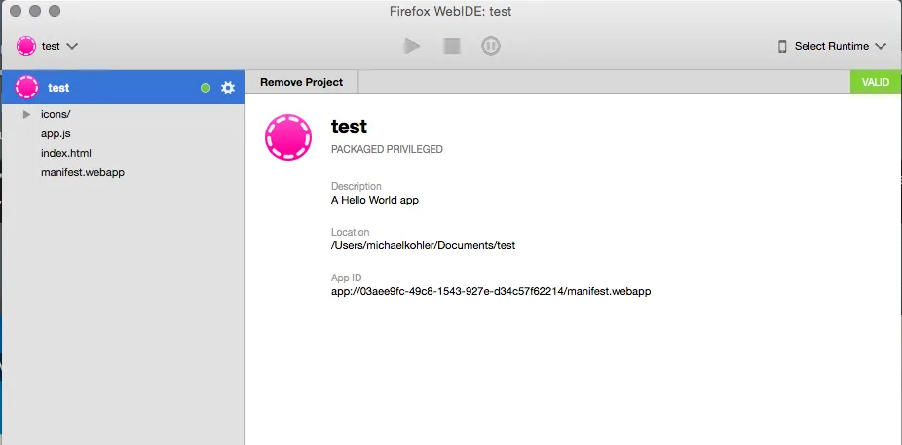Viewport: 902px width, 445px height.
Task: Click the App ID label
Action: pyautogui.click(x=347, y=278)
